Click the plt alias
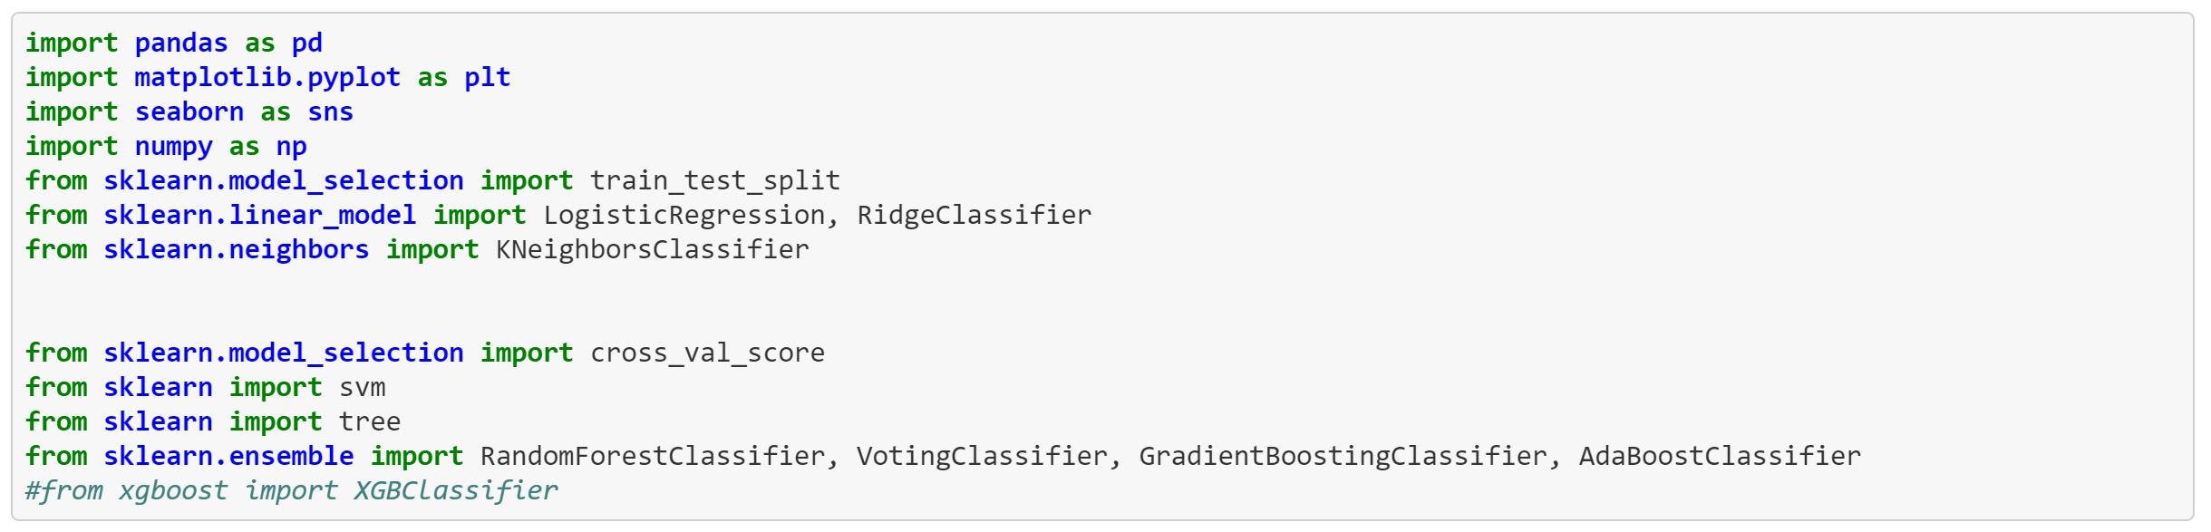 click(x=487, y=78)
